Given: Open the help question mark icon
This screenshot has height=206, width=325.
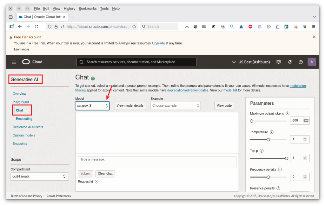Looking at the screenshot, I should pyautogui.click(x=301, y=62).
